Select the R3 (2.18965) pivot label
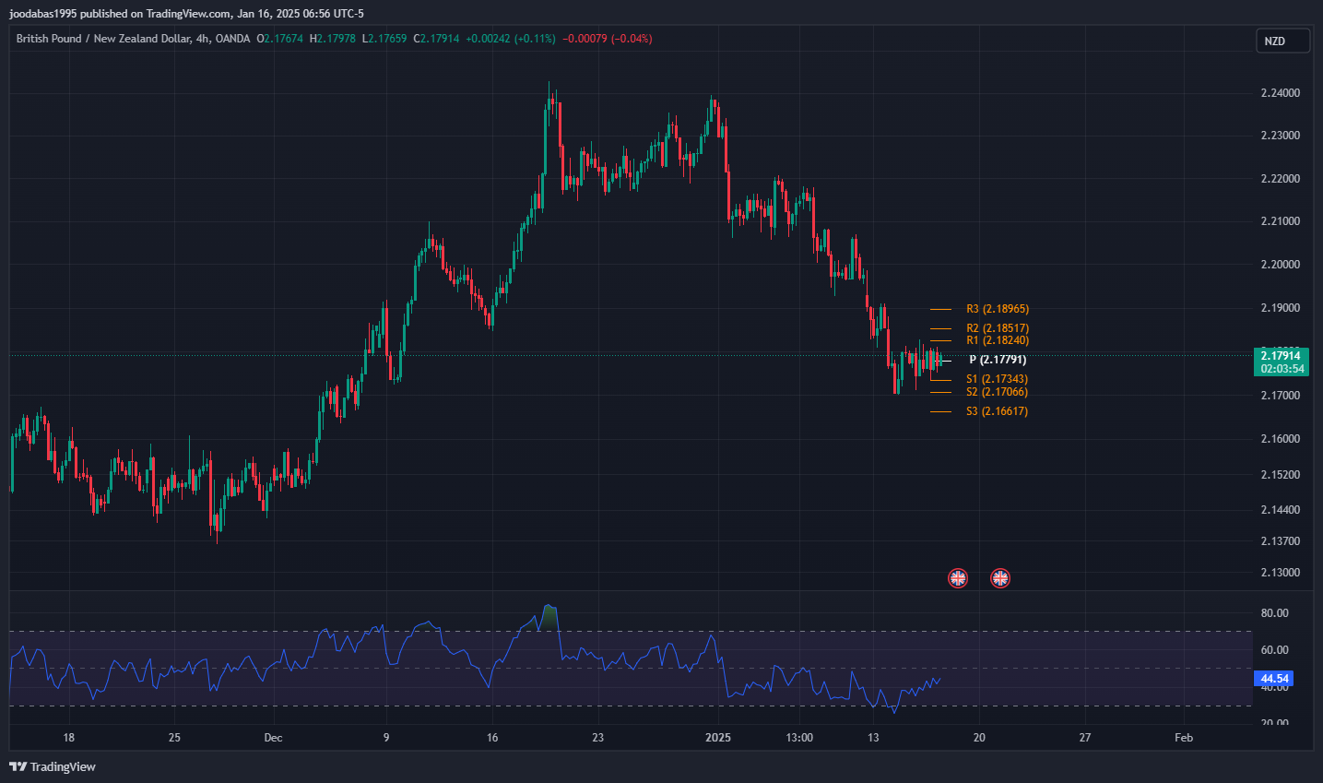Screen dimensions: 1323x783 [997, 309]
